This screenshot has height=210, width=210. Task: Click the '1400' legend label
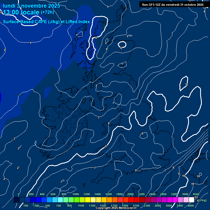coord(98,194)
